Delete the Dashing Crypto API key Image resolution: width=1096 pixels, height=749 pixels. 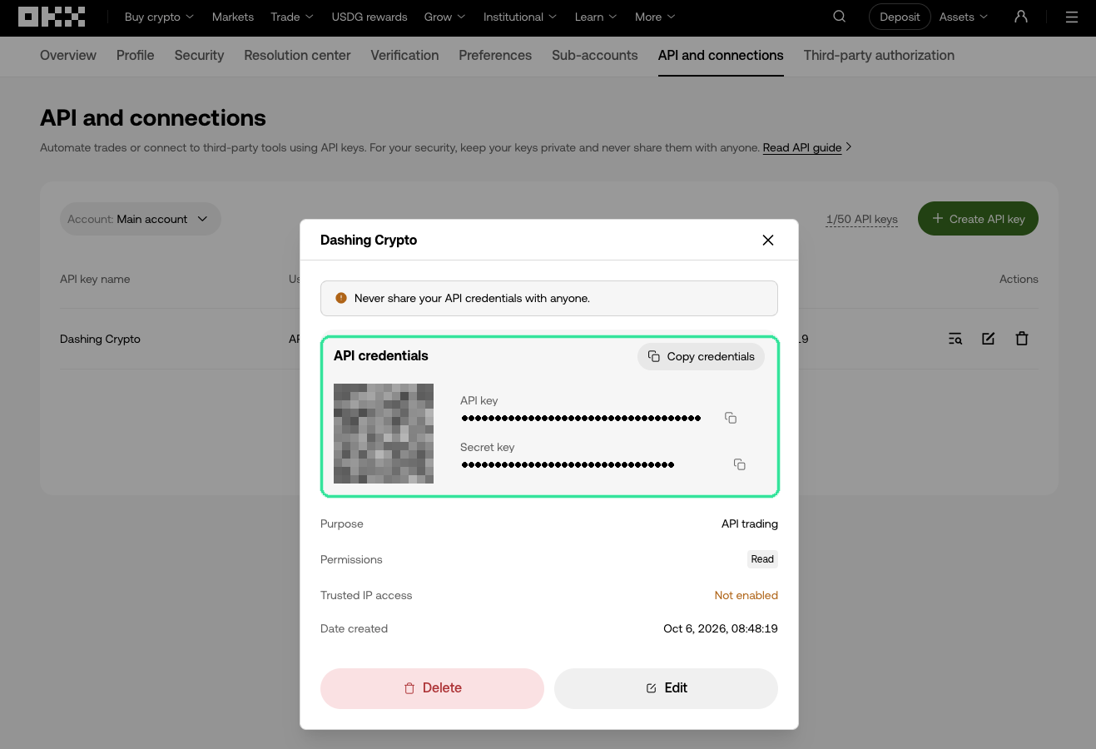coord(432,688)
